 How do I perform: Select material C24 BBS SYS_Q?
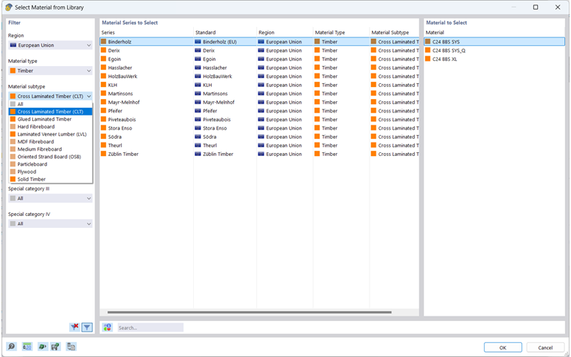(494, 50)
